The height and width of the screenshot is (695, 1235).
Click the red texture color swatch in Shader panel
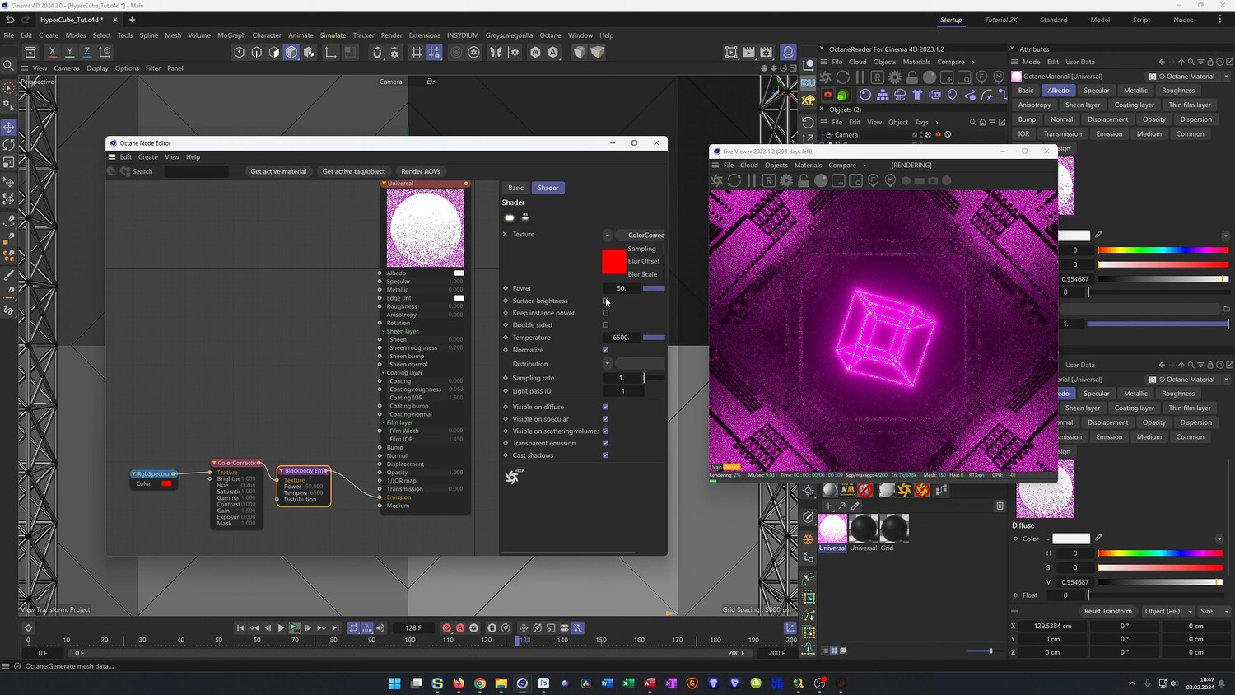(x=613, y=261)
